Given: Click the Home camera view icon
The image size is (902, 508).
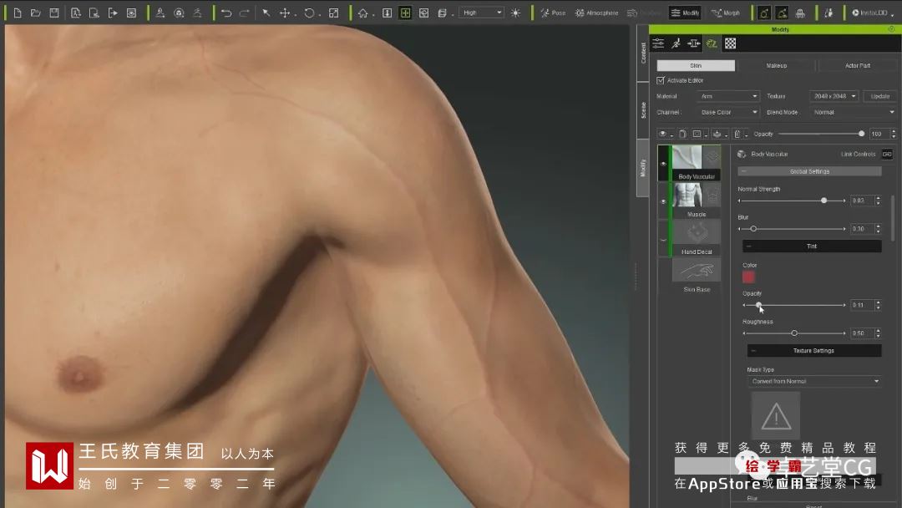Looking at the screenshot, I should [x=363, y=13].
